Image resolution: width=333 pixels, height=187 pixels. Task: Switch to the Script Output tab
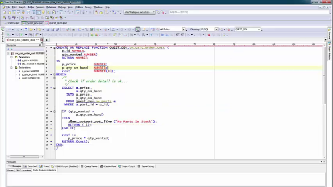(126, 166)
